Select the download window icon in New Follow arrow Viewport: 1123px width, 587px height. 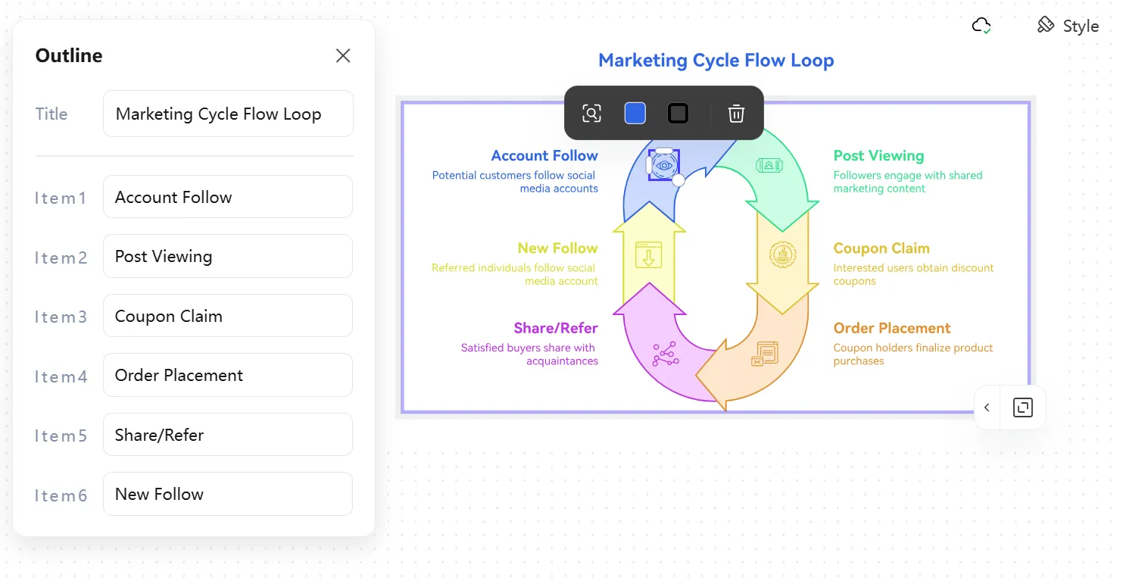point(648,254)
